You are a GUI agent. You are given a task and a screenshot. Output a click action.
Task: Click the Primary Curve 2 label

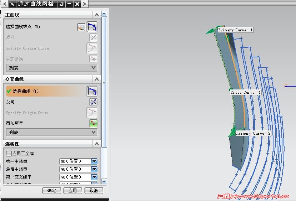(254, 133)
